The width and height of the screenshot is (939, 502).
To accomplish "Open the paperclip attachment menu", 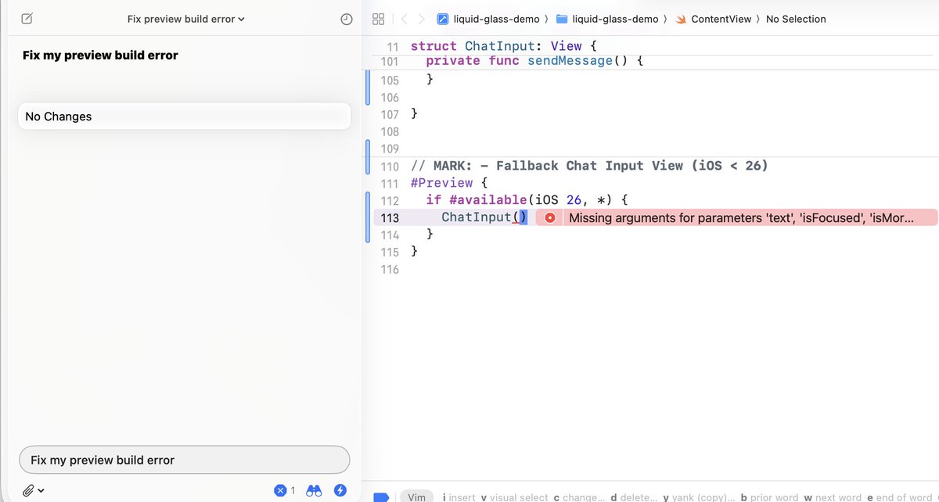I will pyautogui.click(x=33, y=490).
